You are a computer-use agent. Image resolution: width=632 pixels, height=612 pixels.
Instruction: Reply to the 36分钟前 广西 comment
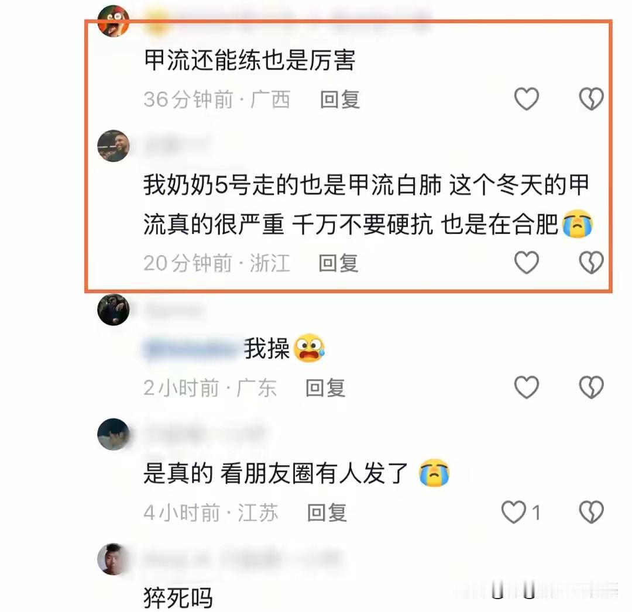[339, 99]
